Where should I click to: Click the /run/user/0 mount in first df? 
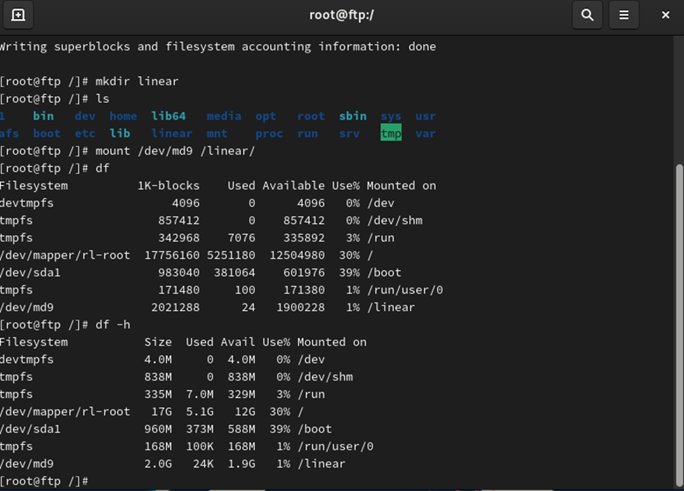(x=405, y=290)
